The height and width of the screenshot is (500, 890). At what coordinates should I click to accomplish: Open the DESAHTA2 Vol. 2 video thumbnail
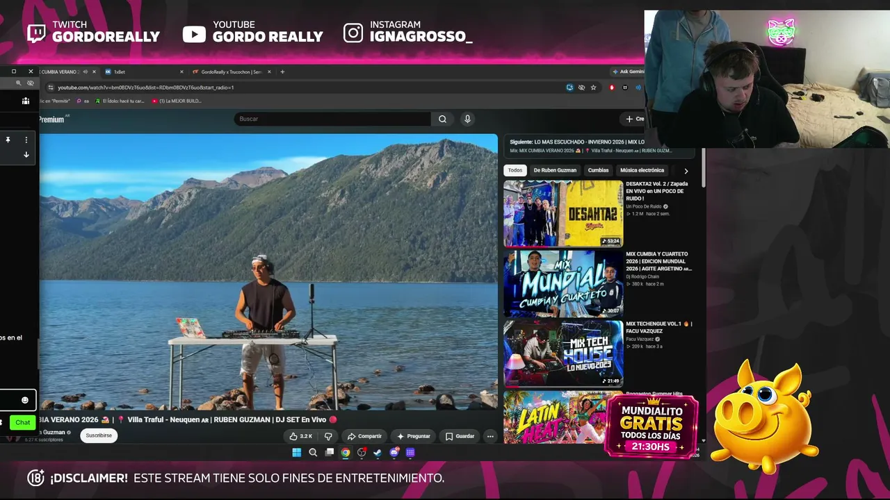tap(563, 214)
